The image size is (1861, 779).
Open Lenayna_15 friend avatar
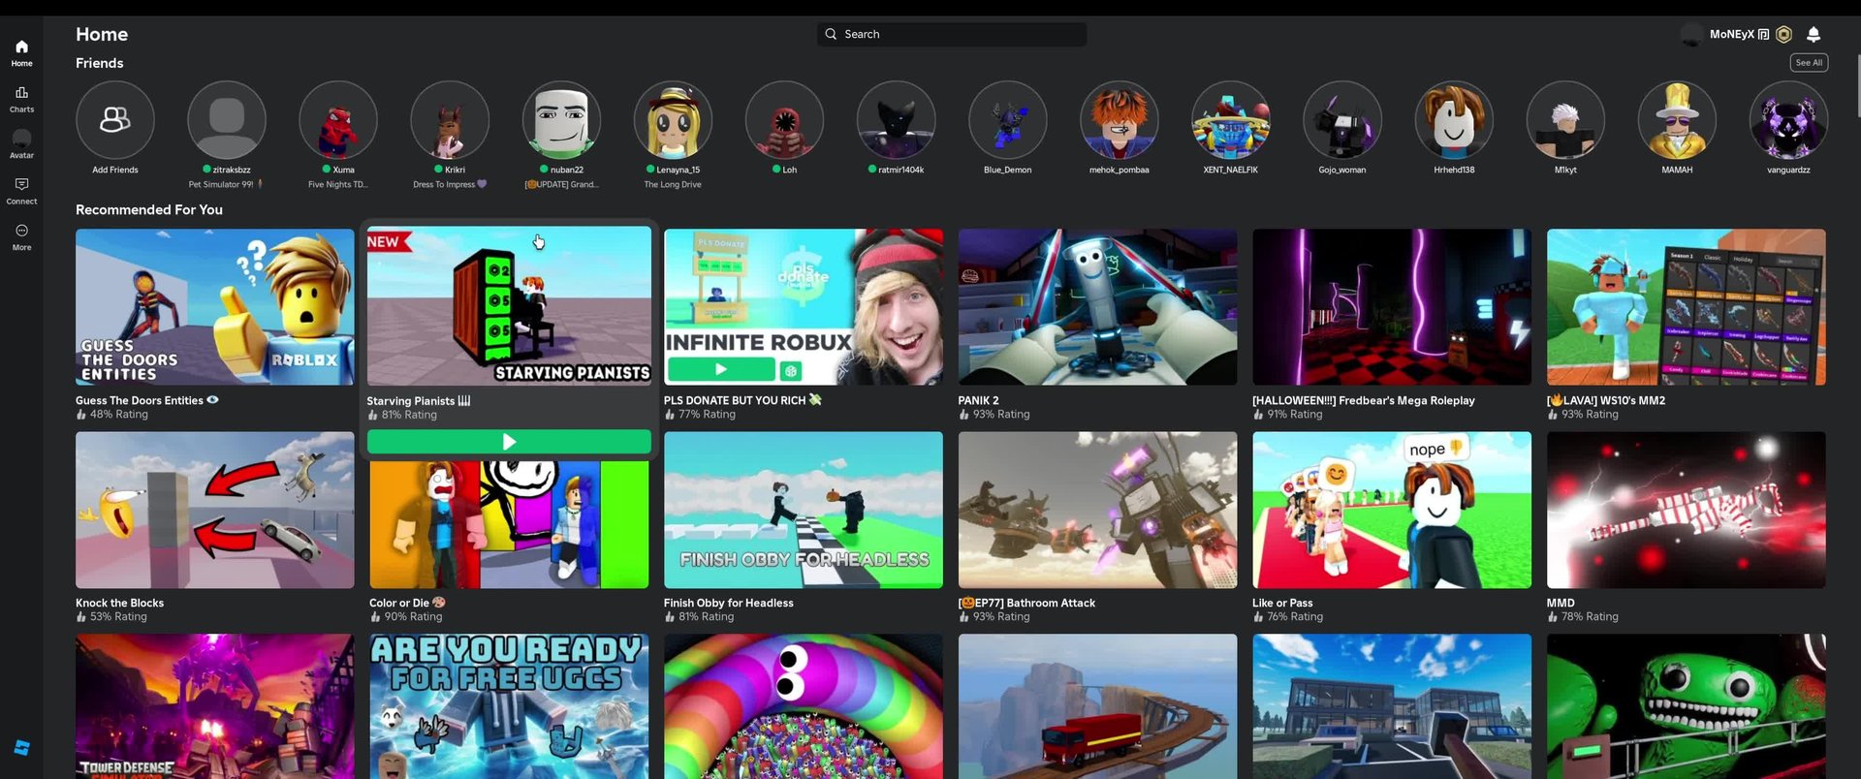[x=673, y=120]
